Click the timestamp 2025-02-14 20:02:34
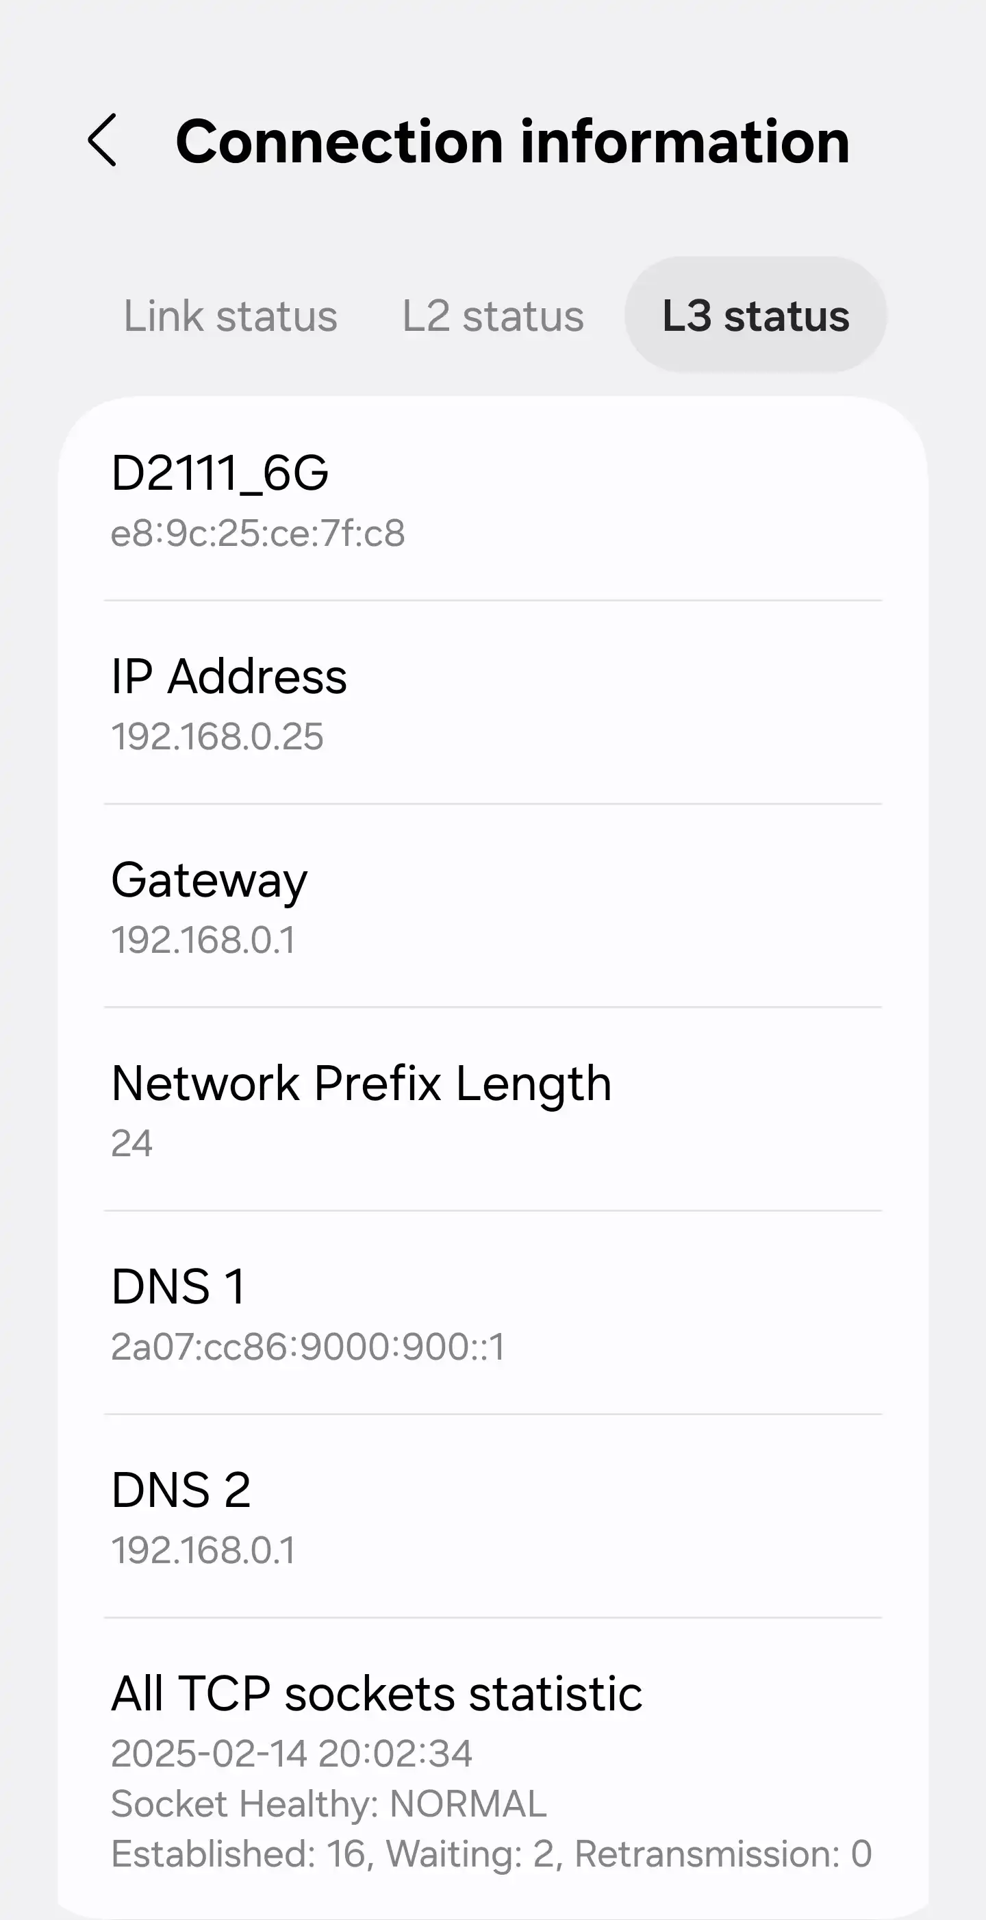The width and height of the screenshot is (986, 1920). [292, 1753]
